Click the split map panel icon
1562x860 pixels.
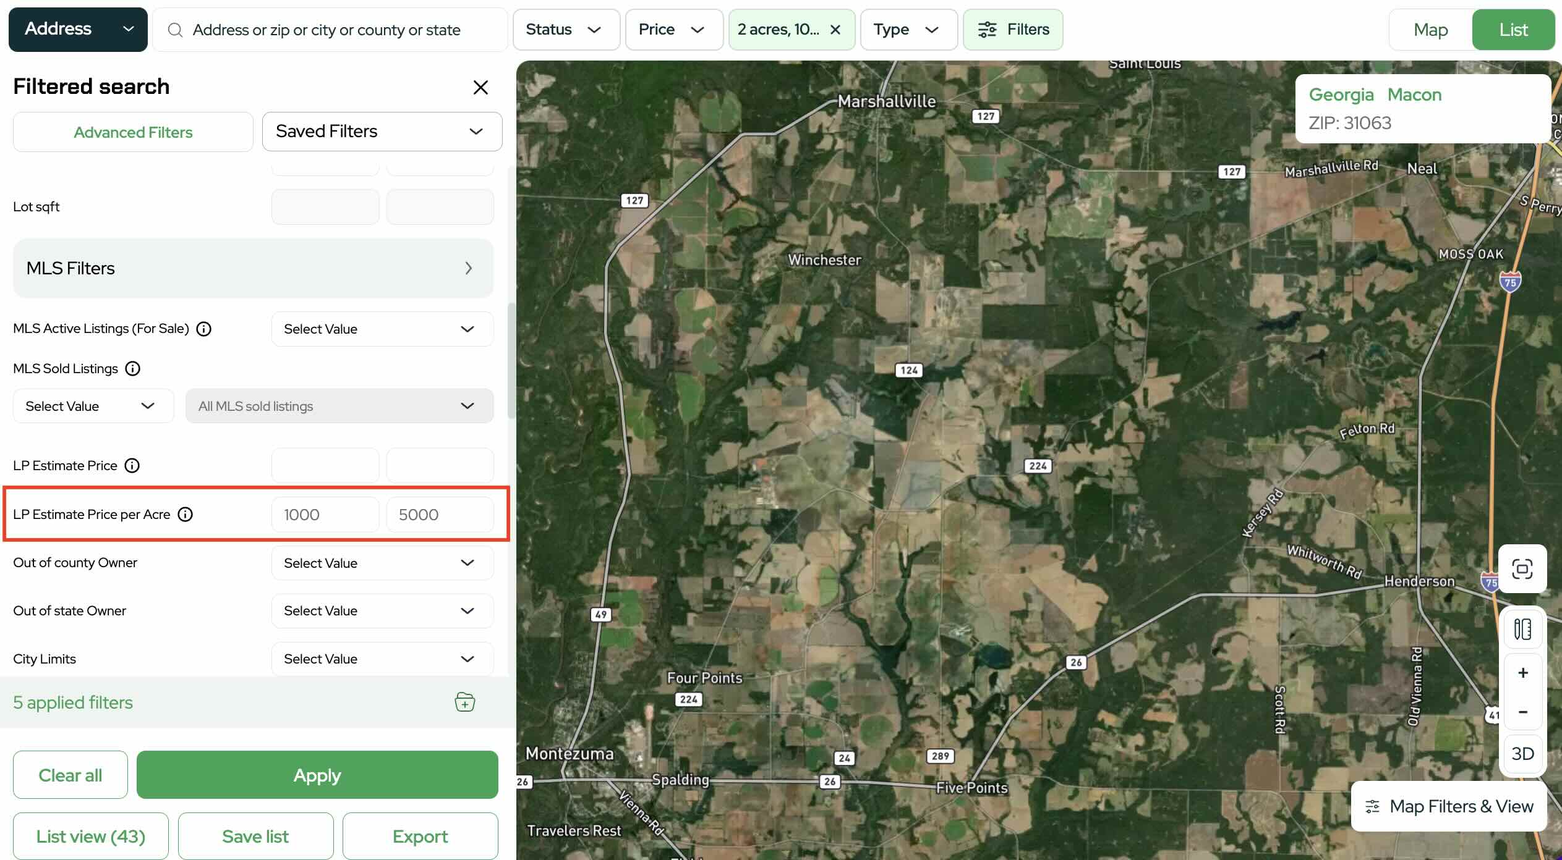pos(1522,630)
